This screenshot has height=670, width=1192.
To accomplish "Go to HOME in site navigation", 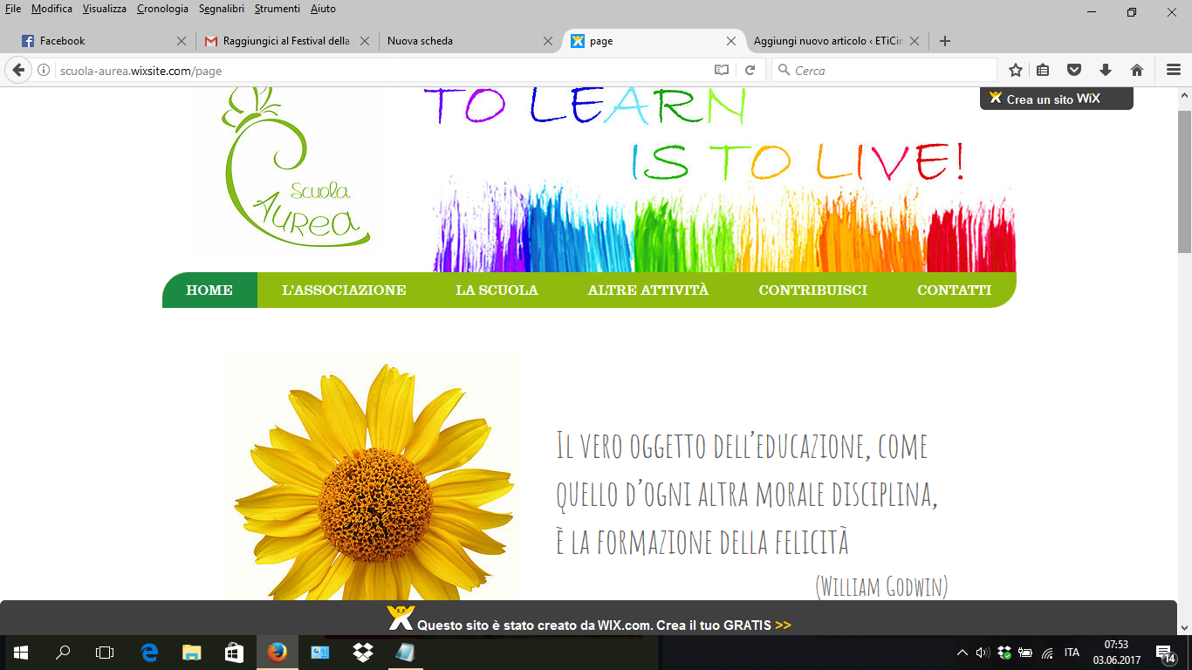I will pos(209,290).
